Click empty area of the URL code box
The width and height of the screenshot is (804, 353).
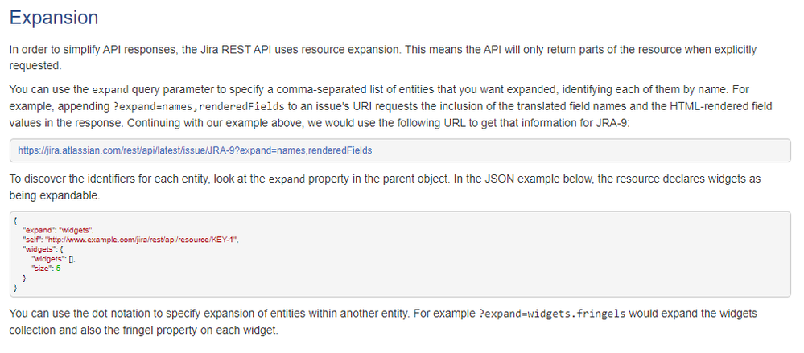(579, 150)
